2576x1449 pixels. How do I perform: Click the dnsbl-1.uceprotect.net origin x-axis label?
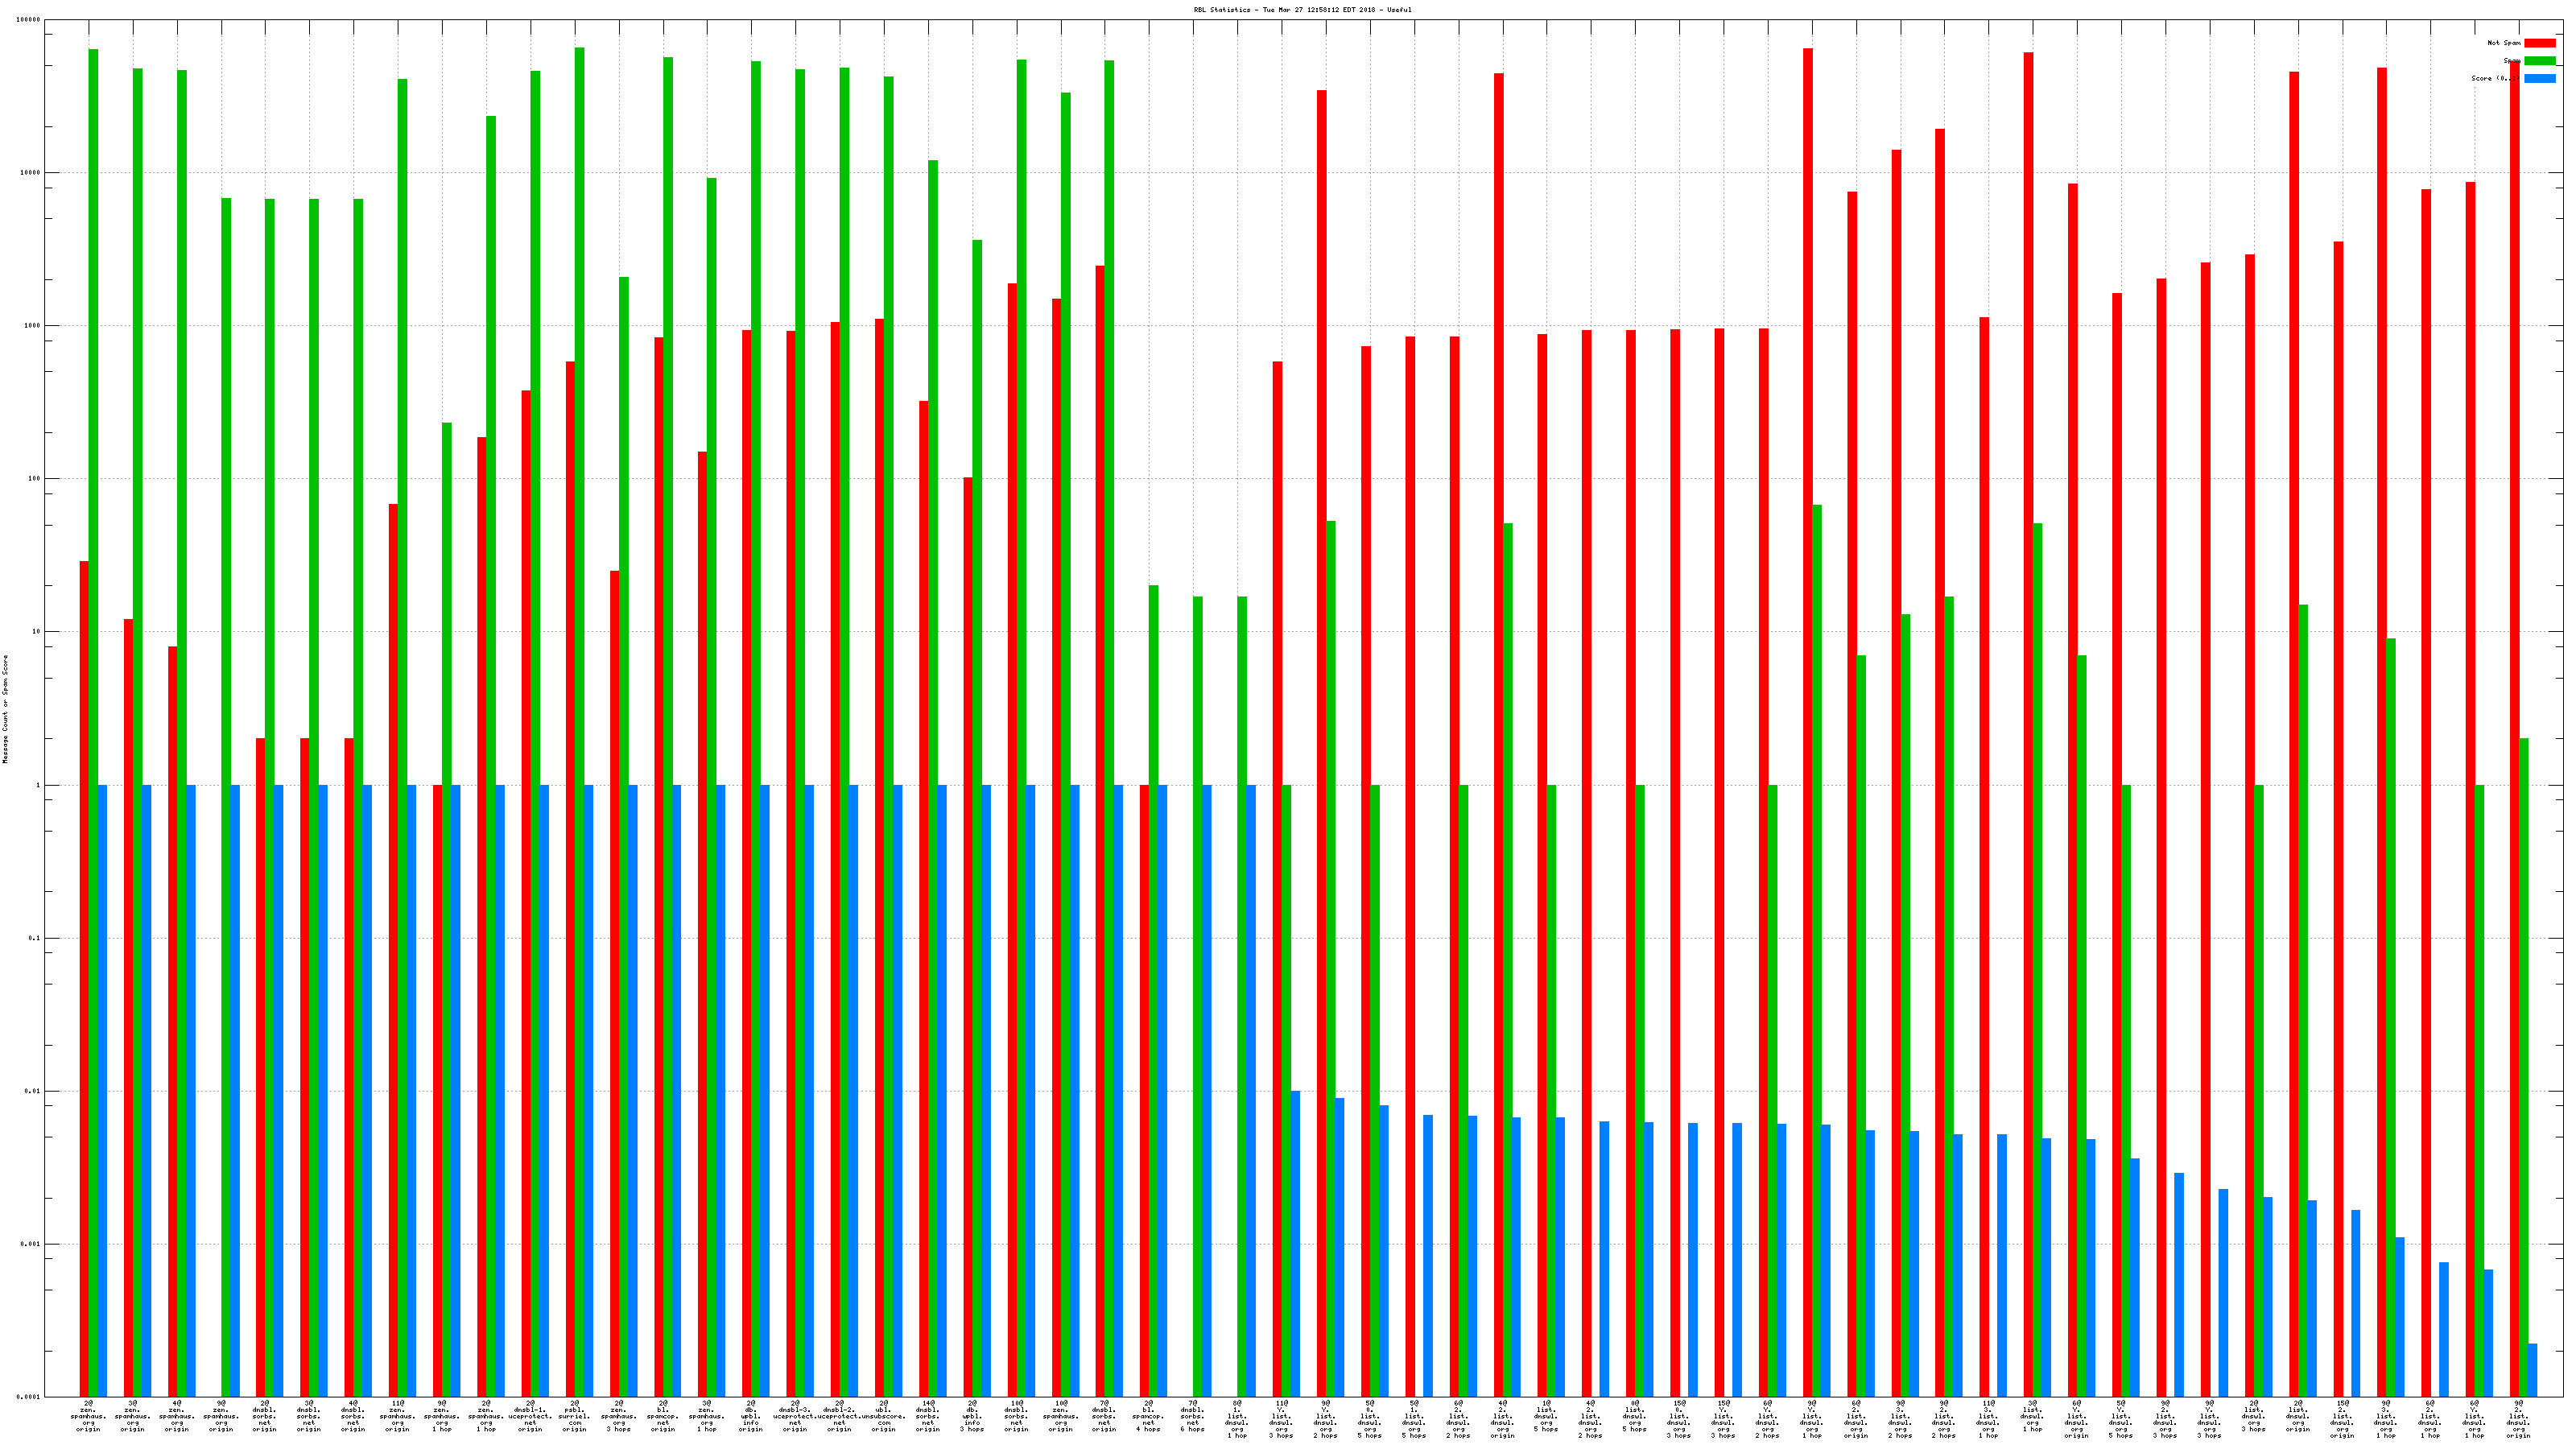coord(530,1416)
